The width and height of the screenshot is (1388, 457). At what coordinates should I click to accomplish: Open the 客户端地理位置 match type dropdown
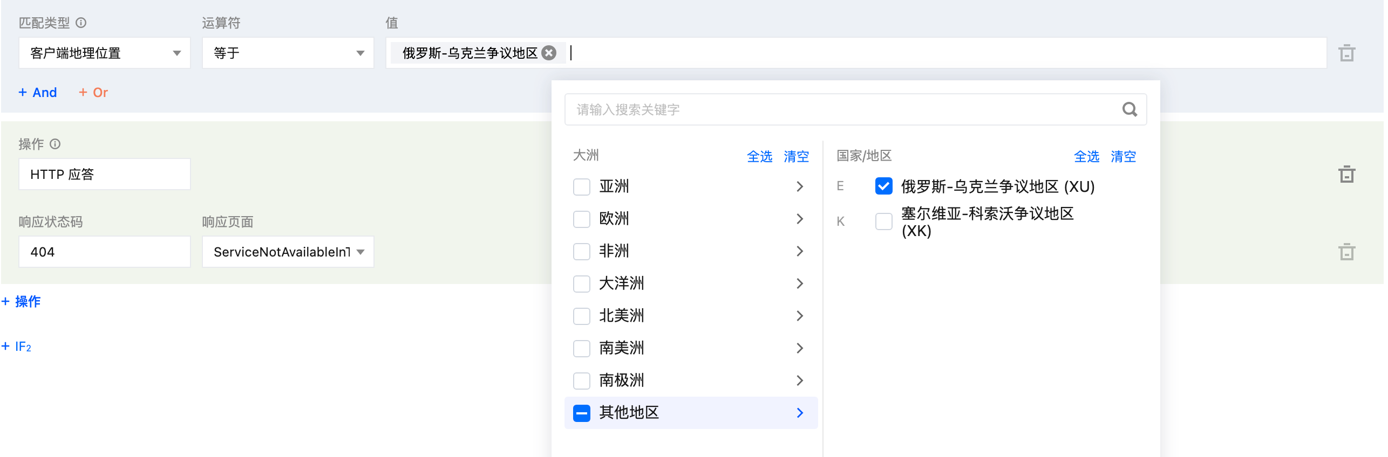click(x=104, y=53)
